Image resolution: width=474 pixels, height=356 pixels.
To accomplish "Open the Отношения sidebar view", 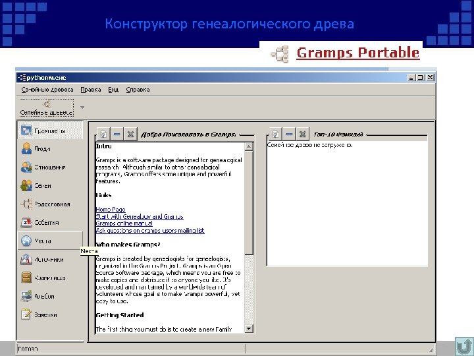I will tap(50, 167).
